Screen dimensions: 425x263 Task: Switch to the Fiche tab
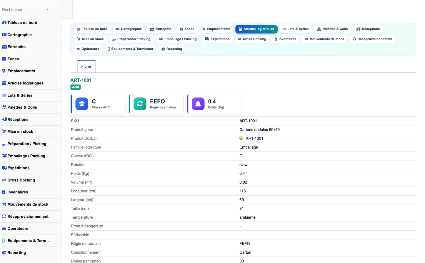pyautogui.click(x=86, y=66)
